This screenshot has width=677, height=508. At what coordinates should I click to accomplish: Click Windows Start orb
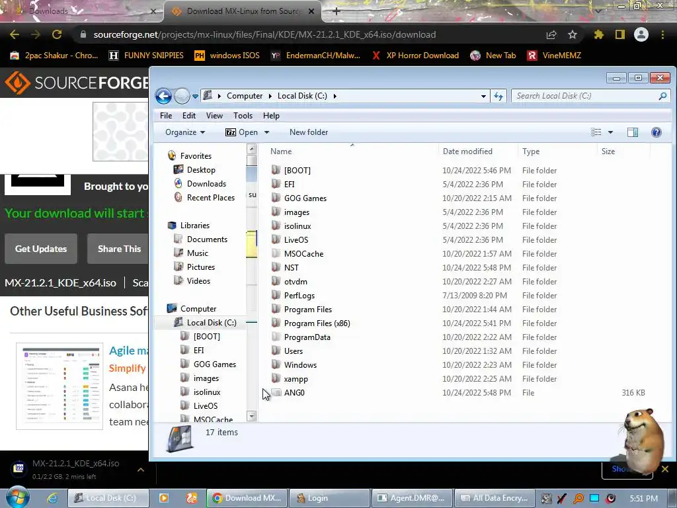(18, 497)
